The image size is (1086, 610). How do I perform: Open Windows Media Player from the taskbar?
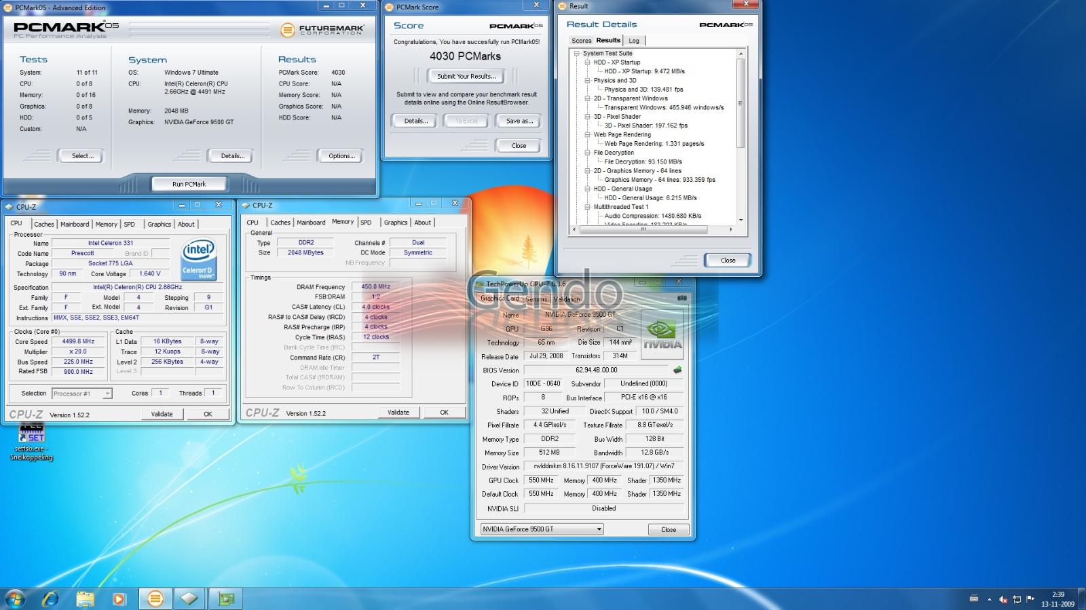pos(119,598)
